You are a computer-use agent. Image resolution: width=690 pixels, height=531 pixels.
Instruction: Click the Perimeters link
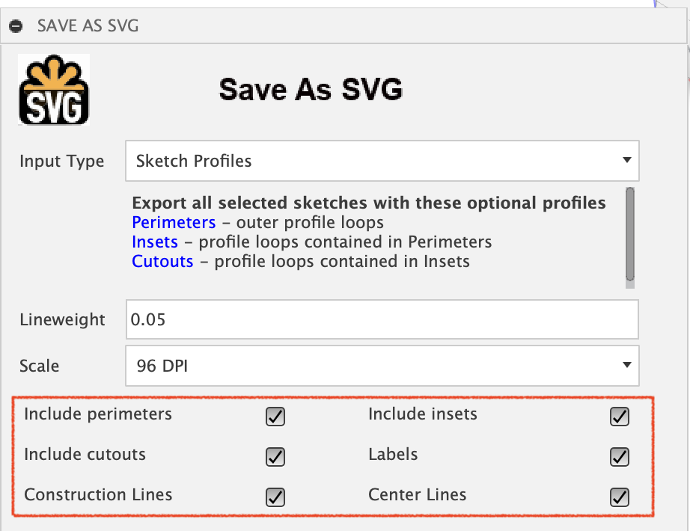[174, 223]
